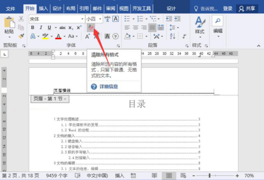Switch to the Insert tab (插入)
264x180 pixels.
click(43, 9)
